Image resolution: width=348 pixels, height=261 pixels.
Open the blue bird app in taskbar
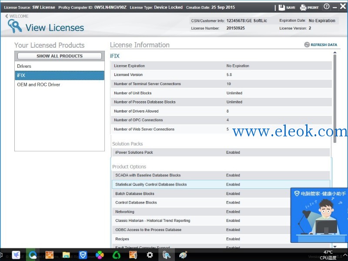coord(16,255)
